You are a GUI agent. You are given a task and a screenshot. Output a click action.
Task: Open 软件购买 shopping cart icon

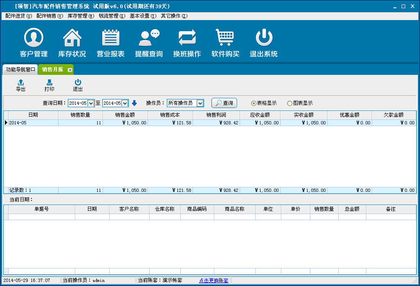tap(225, 38)
